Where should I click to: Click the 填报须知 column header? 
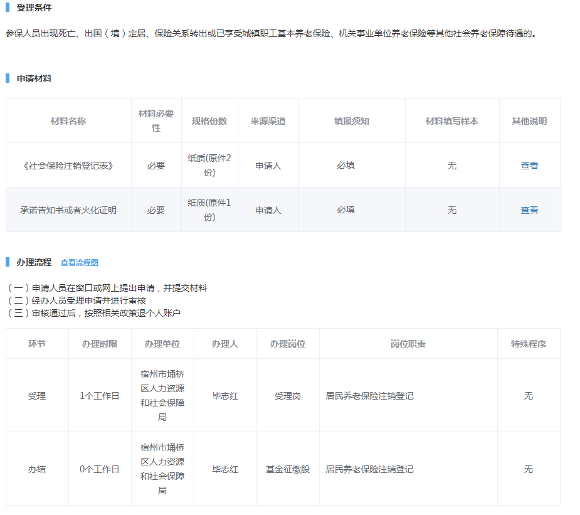click(351, 121)
